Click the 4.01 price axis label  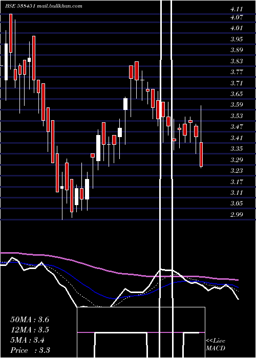coord(237,28)
